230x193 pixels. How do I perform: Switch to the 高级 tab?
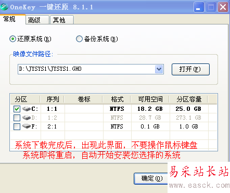[37, 20]
